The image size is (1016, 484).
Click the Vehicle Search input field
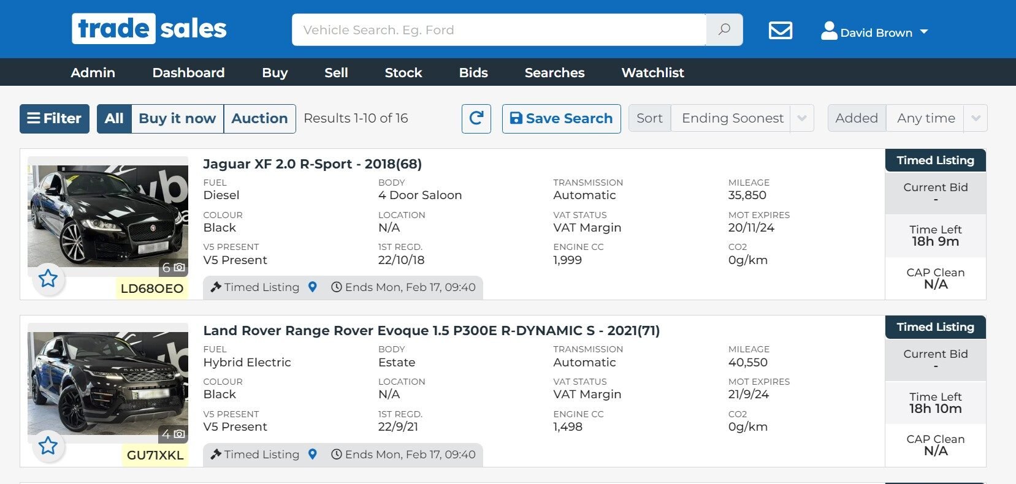click(498, 29)
